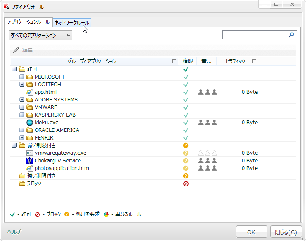Screen dimensions: 306x241
Task: Click the search magnifier icon
Action: (x=291, y=35)
